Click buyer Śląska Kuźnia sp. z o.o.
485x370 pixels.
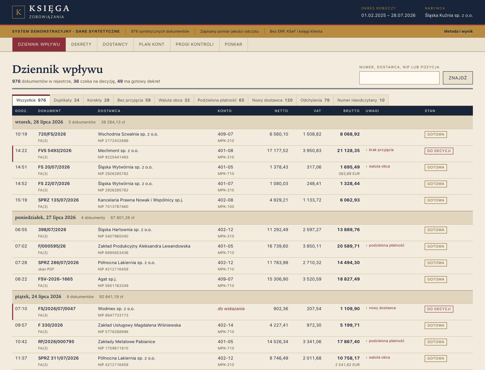[449, 15]
